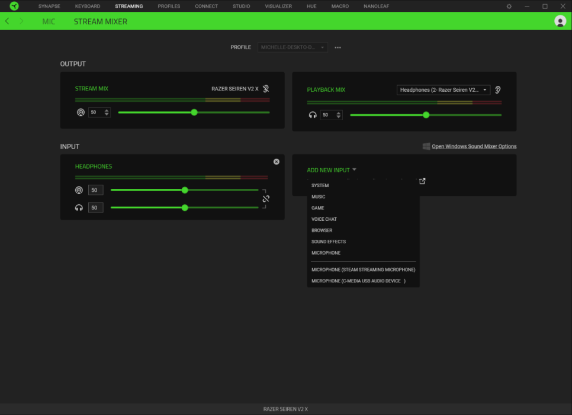Open the Nanoleaf tab
The height and width of the screenshot is (415, 572).
(376, 6)
